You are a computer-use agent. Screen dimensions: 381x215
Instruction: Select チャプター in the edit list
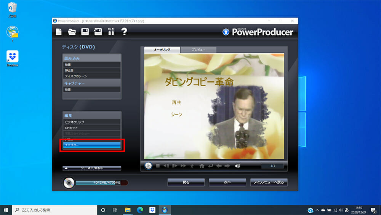[x=92, y=145]
